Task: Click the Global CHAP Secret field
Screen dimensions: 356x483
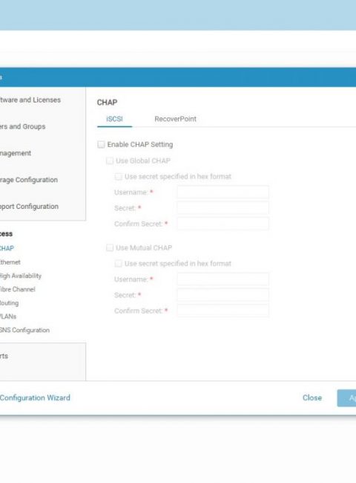Action: [223, 208]
